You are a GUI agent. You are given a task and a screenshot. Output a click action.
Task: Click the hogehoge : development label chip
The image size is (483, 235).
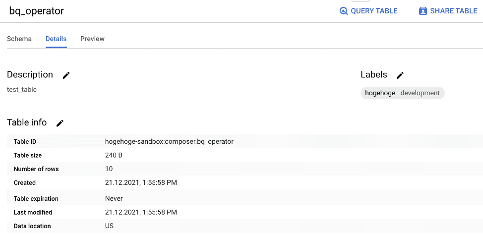(x=403, y=93)
